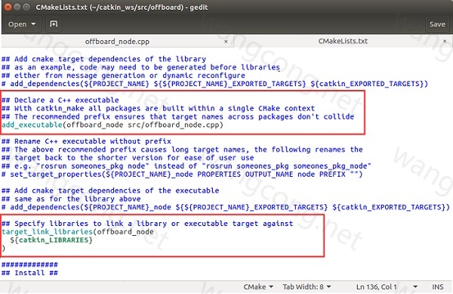Click the '## Add cmake target dependencies of the executable' line
The image size is (453, 294).
(110, 190)
